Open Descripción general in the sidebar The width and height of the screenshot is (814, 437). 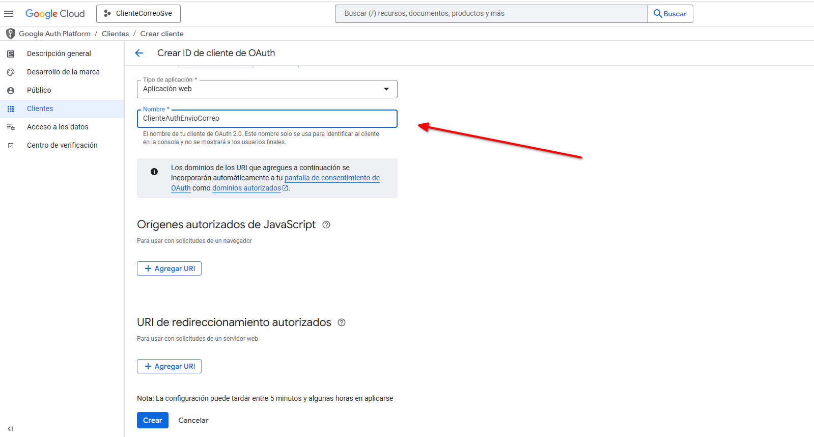[59, 53]
